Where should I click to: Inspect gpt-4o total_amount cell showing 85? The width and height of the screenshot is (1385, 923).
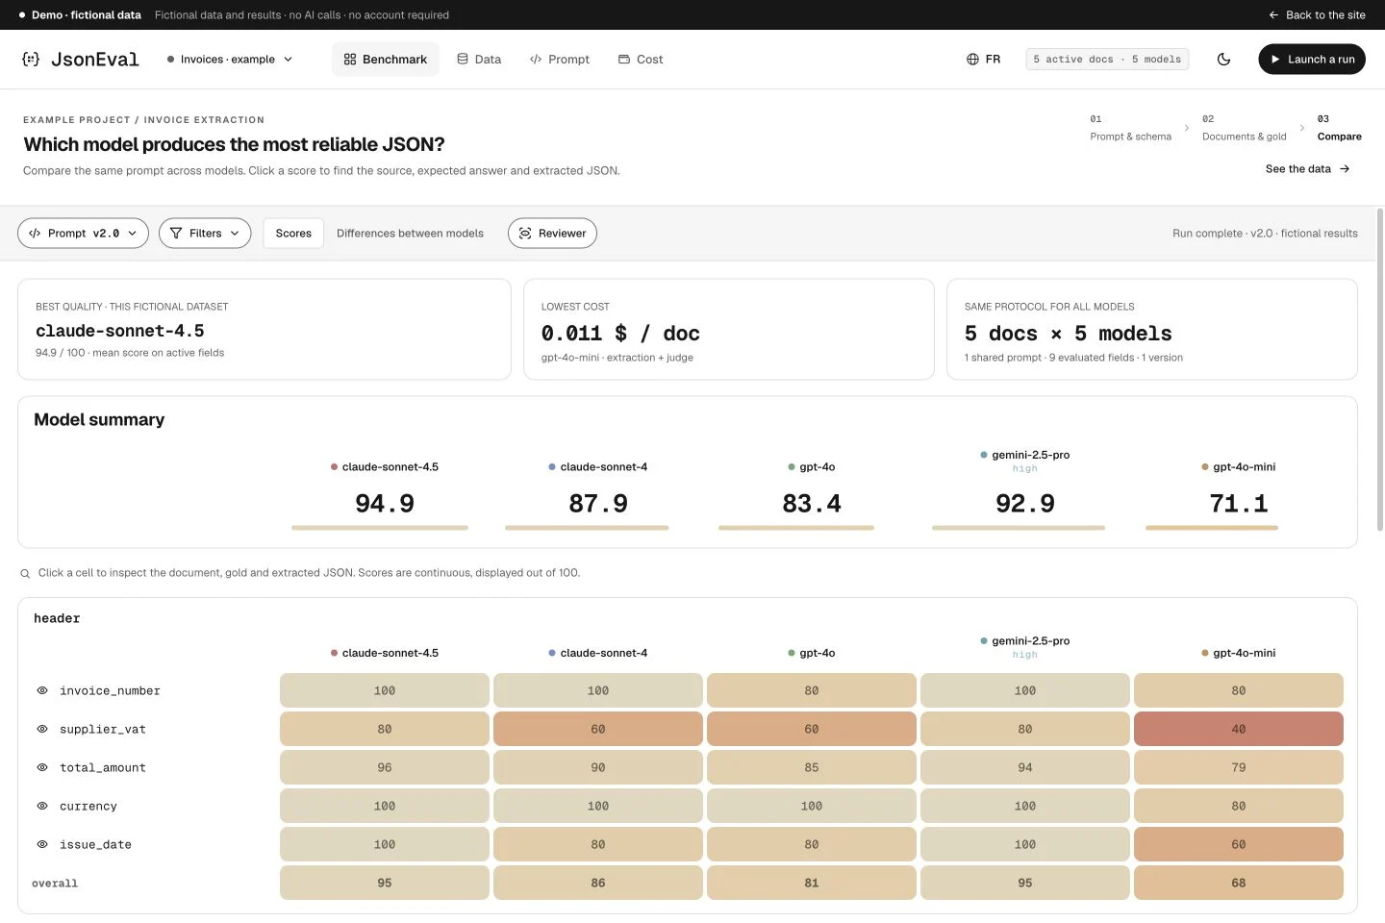[812, 767]
